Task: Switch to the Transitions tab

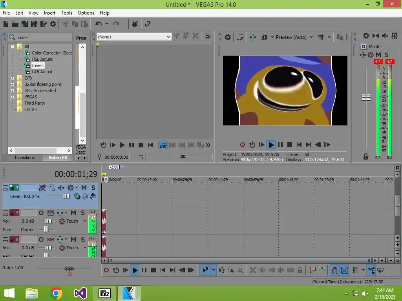Action: (x=24, y=158)
